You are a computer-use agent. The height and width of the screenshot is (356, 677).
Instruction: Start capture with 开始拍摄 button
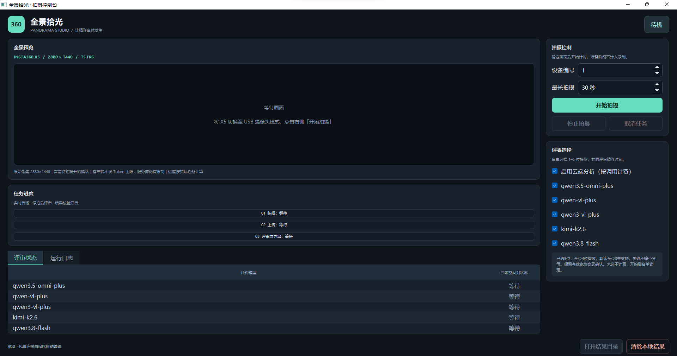(607, 105)
